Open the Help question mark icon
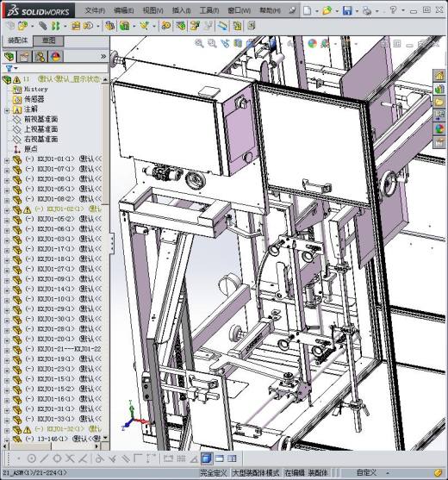 pos(394,10)
